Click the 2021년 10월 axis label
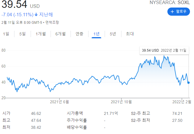 [x=121, y=102]
